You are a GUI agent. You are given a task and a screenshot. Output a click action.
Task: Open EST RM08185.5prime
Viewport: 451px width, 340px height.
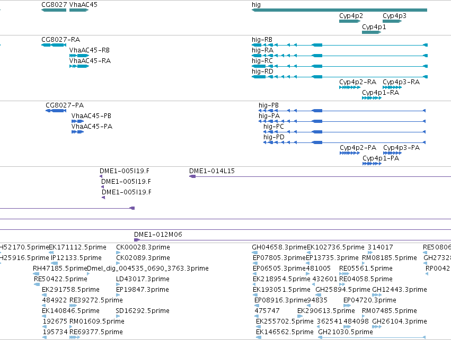tap(389, 258)
